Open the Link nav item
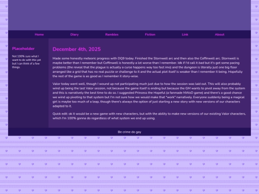This screenshot has height=194, width=259. [185, 34]
